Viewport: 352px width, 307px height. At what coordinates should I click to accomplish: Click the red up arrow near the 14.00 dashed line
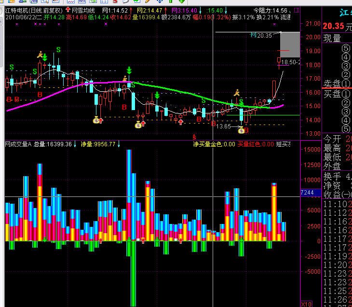(181, 122)
